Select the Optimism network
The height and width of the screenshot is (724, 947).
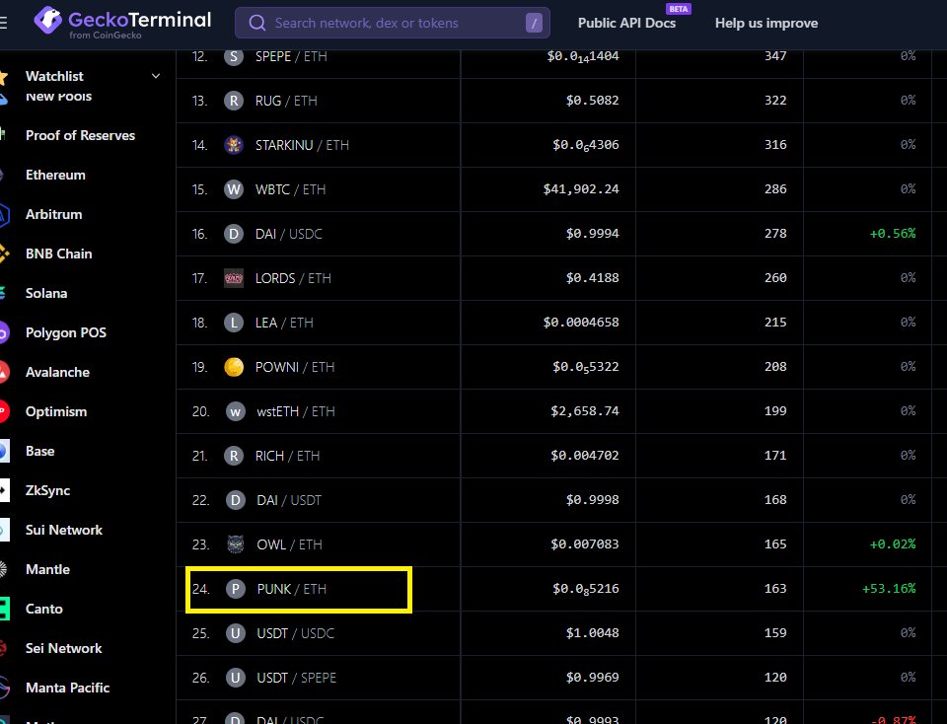click(x=56, y=412)
